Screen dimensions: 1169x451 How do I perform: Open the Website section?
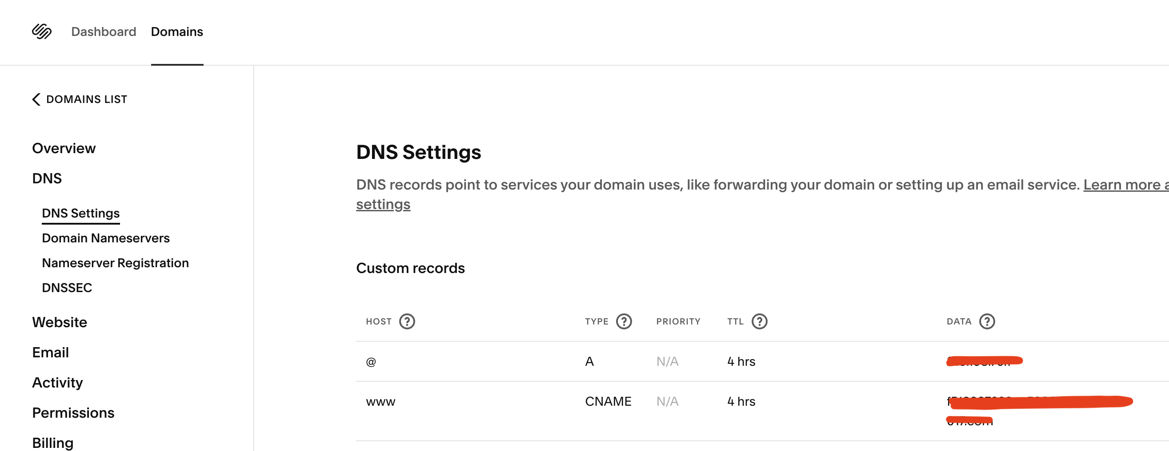60,322
